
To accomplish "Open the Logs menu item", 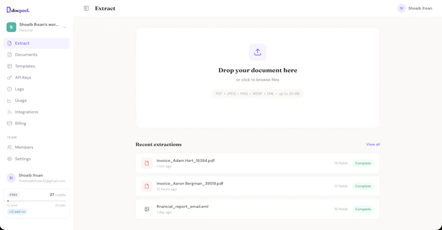I will click(x=36, y=89).
